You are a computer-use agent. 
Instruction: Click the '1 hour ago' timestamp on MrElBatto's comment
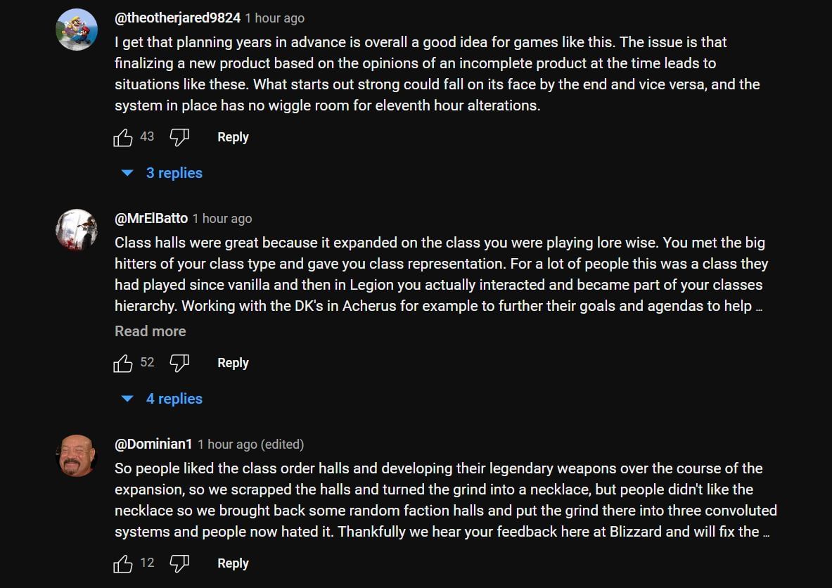pyautogui.click(x=222, y=219)
